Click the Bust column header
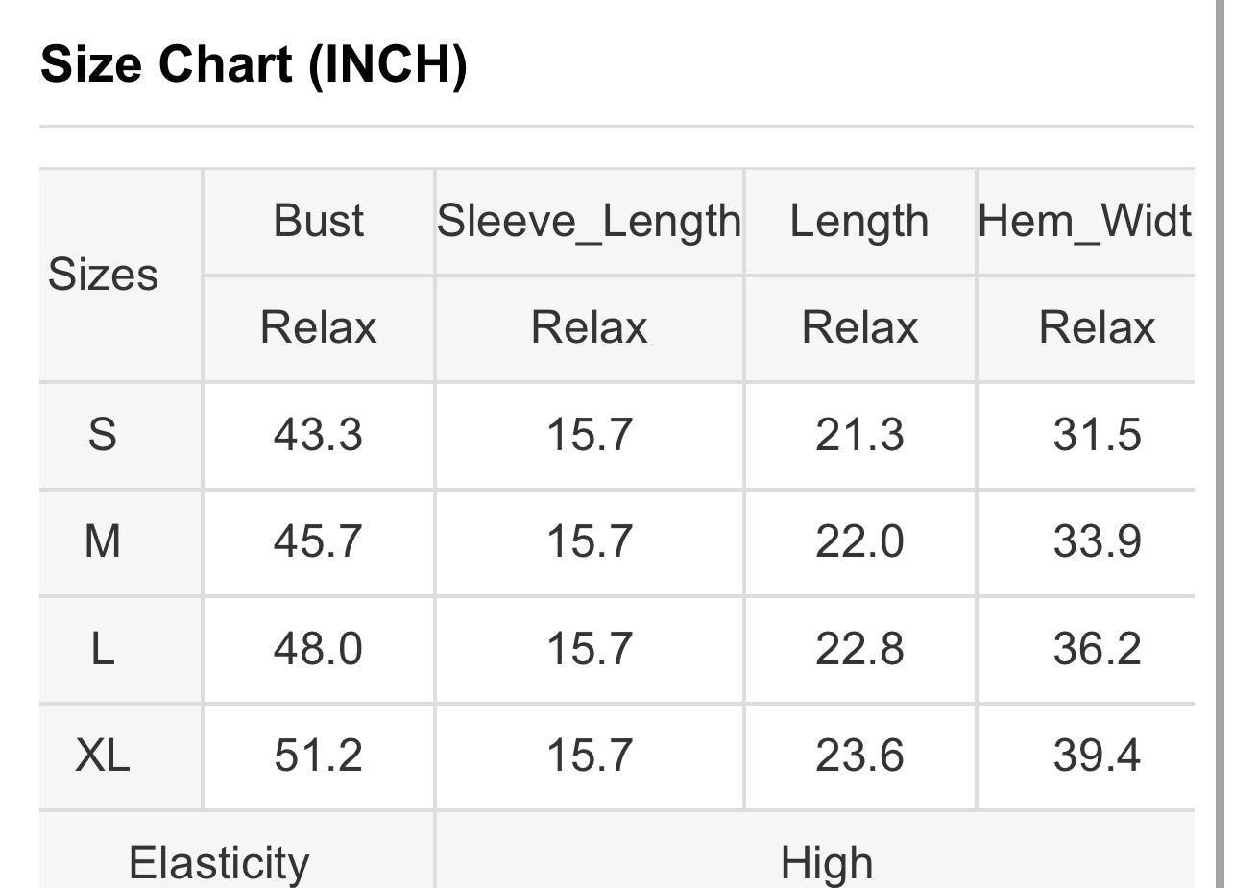The width and height of the screenshot is (1233, 888). click(x=318, y=222)
